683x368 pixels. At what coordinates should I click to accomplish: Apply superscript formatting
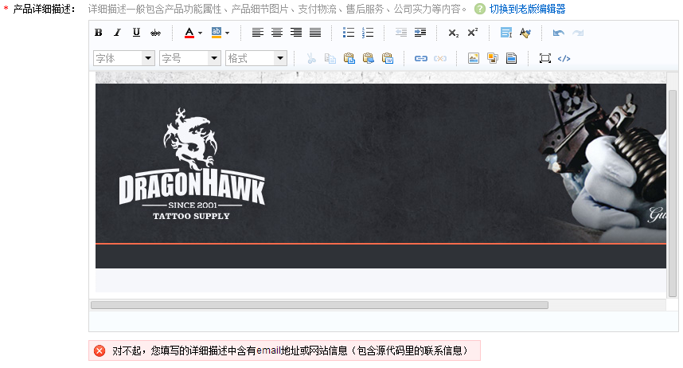473,33
